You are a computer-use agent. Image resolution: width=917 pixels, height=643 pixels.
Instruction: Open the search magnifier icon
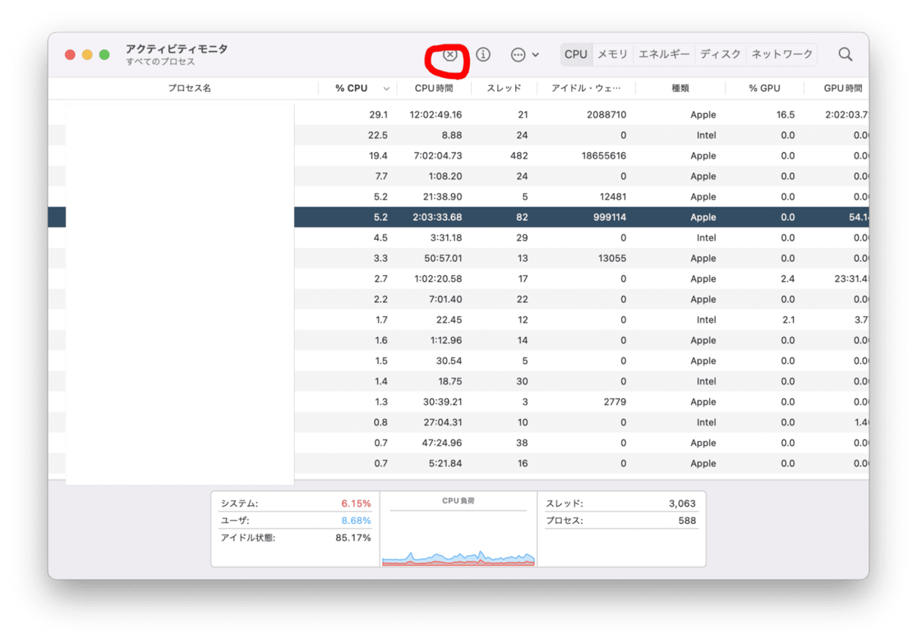845,54
